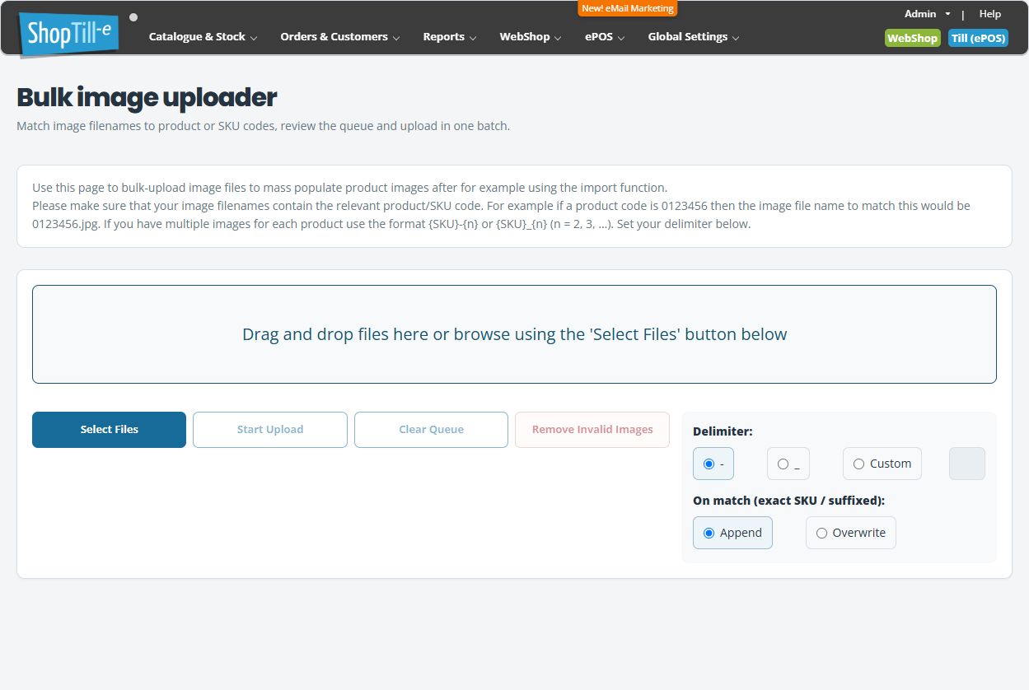Click the New eMail Marketing badge
1029x690 pixels.
coord(628,8)
